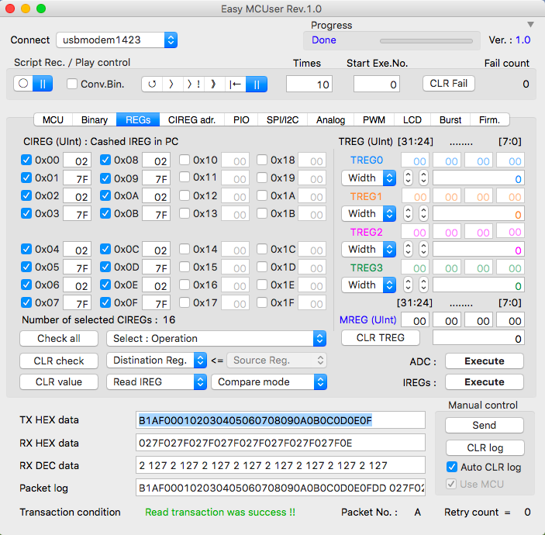Click second stepper arrows for TREG2 width
Screen dimensions: 545x535
(423, 249)
